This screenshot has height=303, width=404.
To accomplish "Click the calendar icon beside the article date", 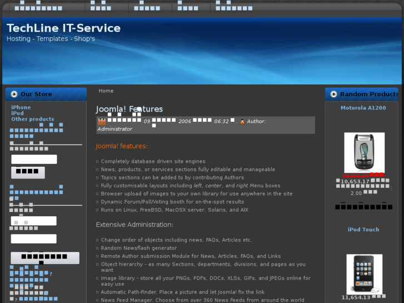I will pos(102,121).
